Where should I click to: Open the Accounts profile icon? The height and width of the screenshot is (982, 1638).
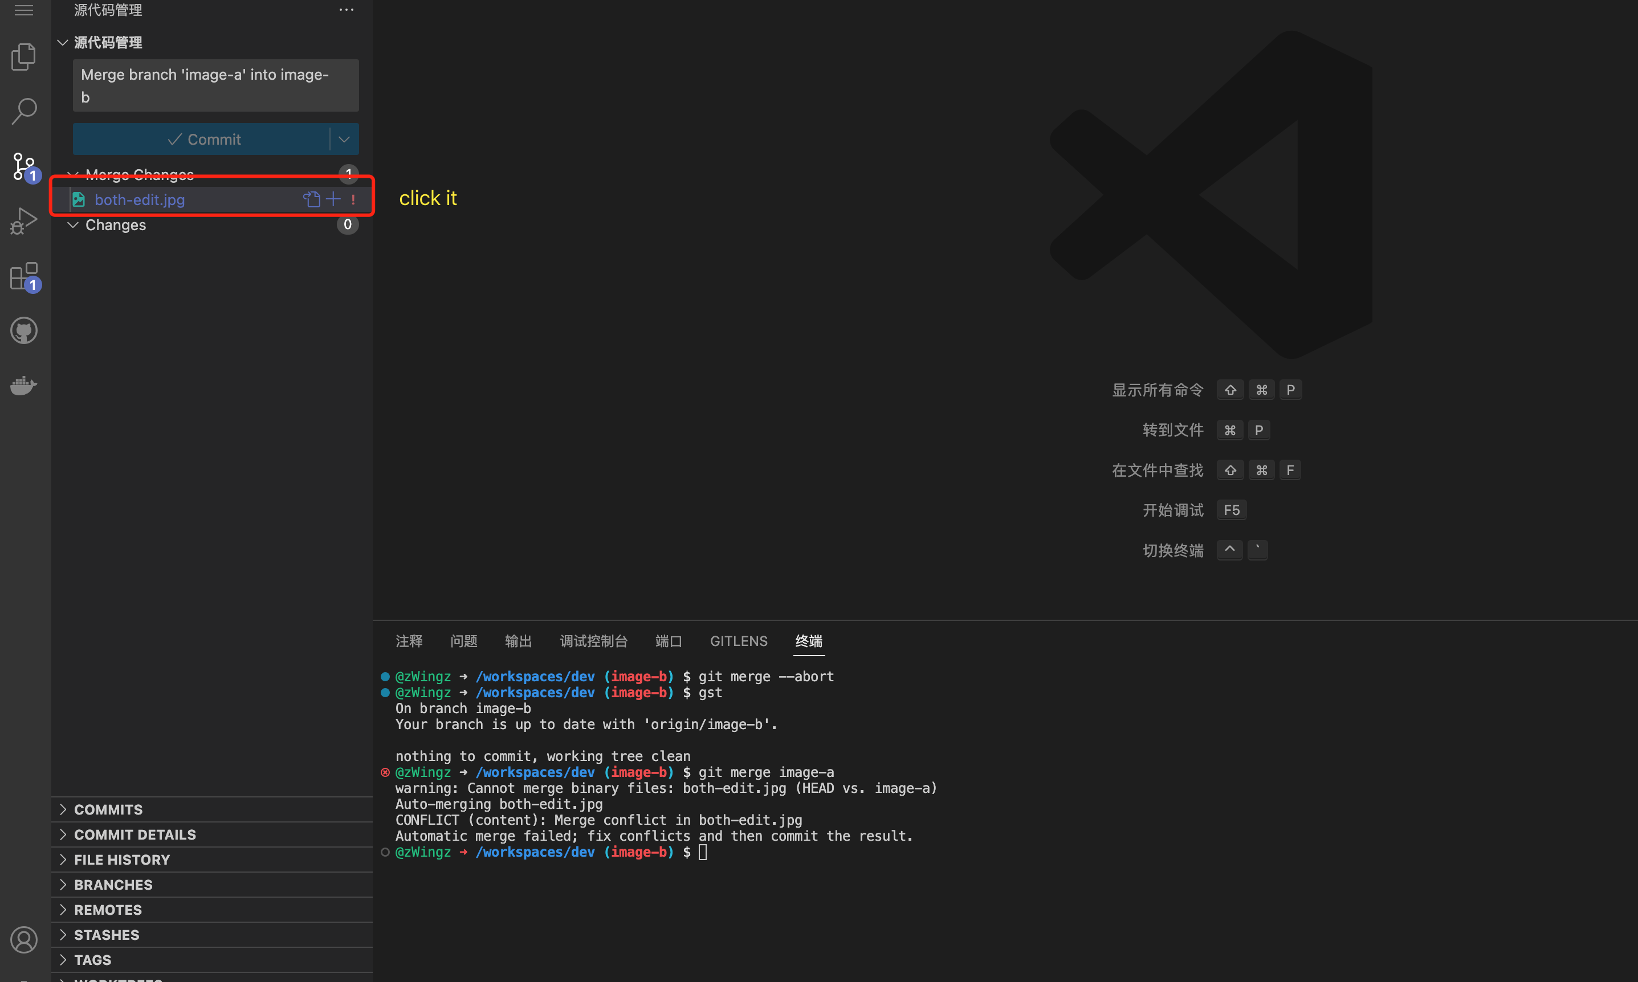click(24, 940)
